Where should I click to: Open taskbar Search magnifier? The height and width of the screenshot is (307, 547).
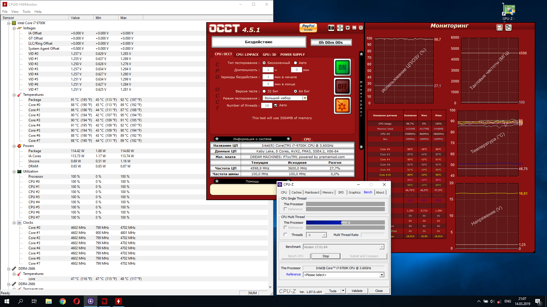[21, 301]
